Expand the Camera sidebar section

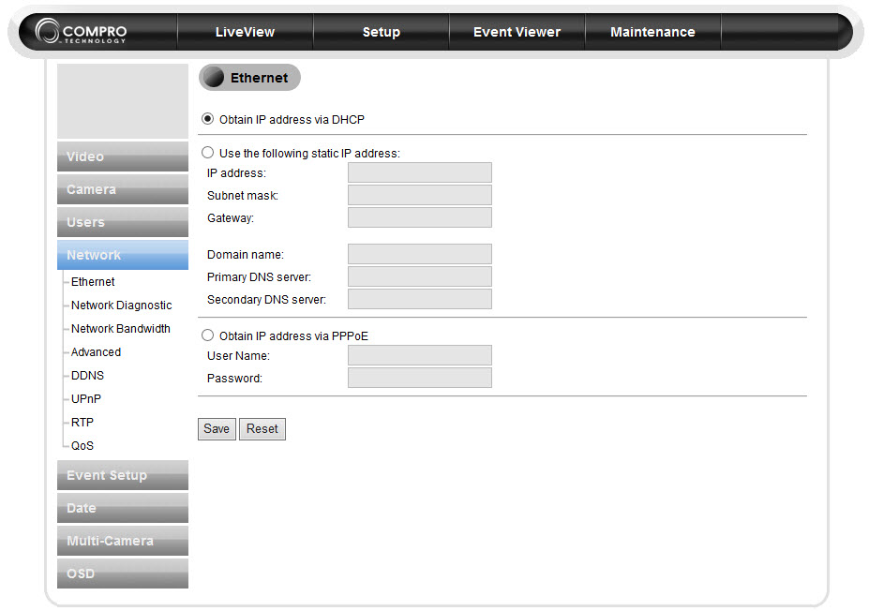click(123, 189)
